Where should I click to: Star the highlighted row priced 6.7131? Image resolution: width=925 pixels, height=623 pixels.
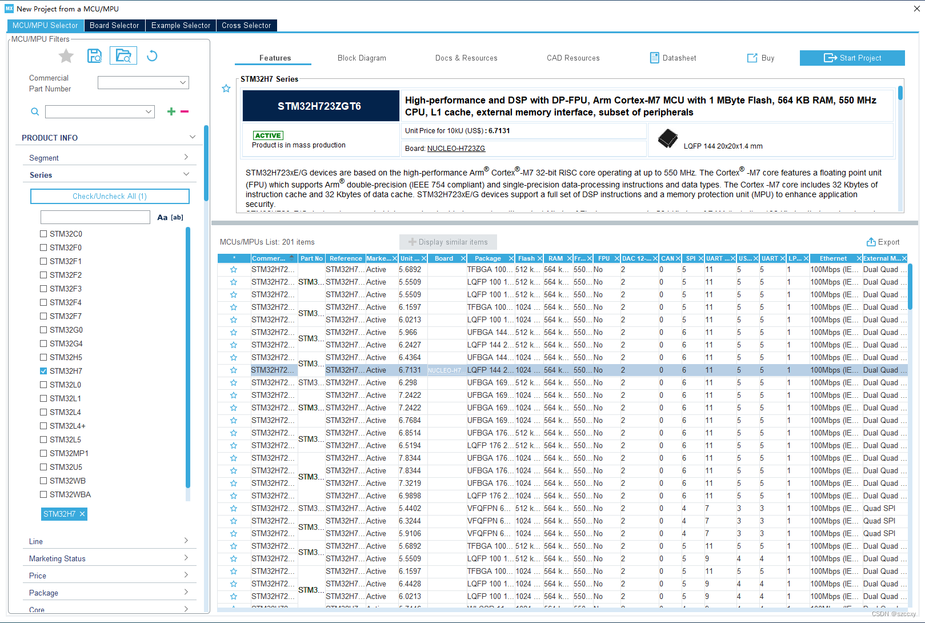point(234,370)
